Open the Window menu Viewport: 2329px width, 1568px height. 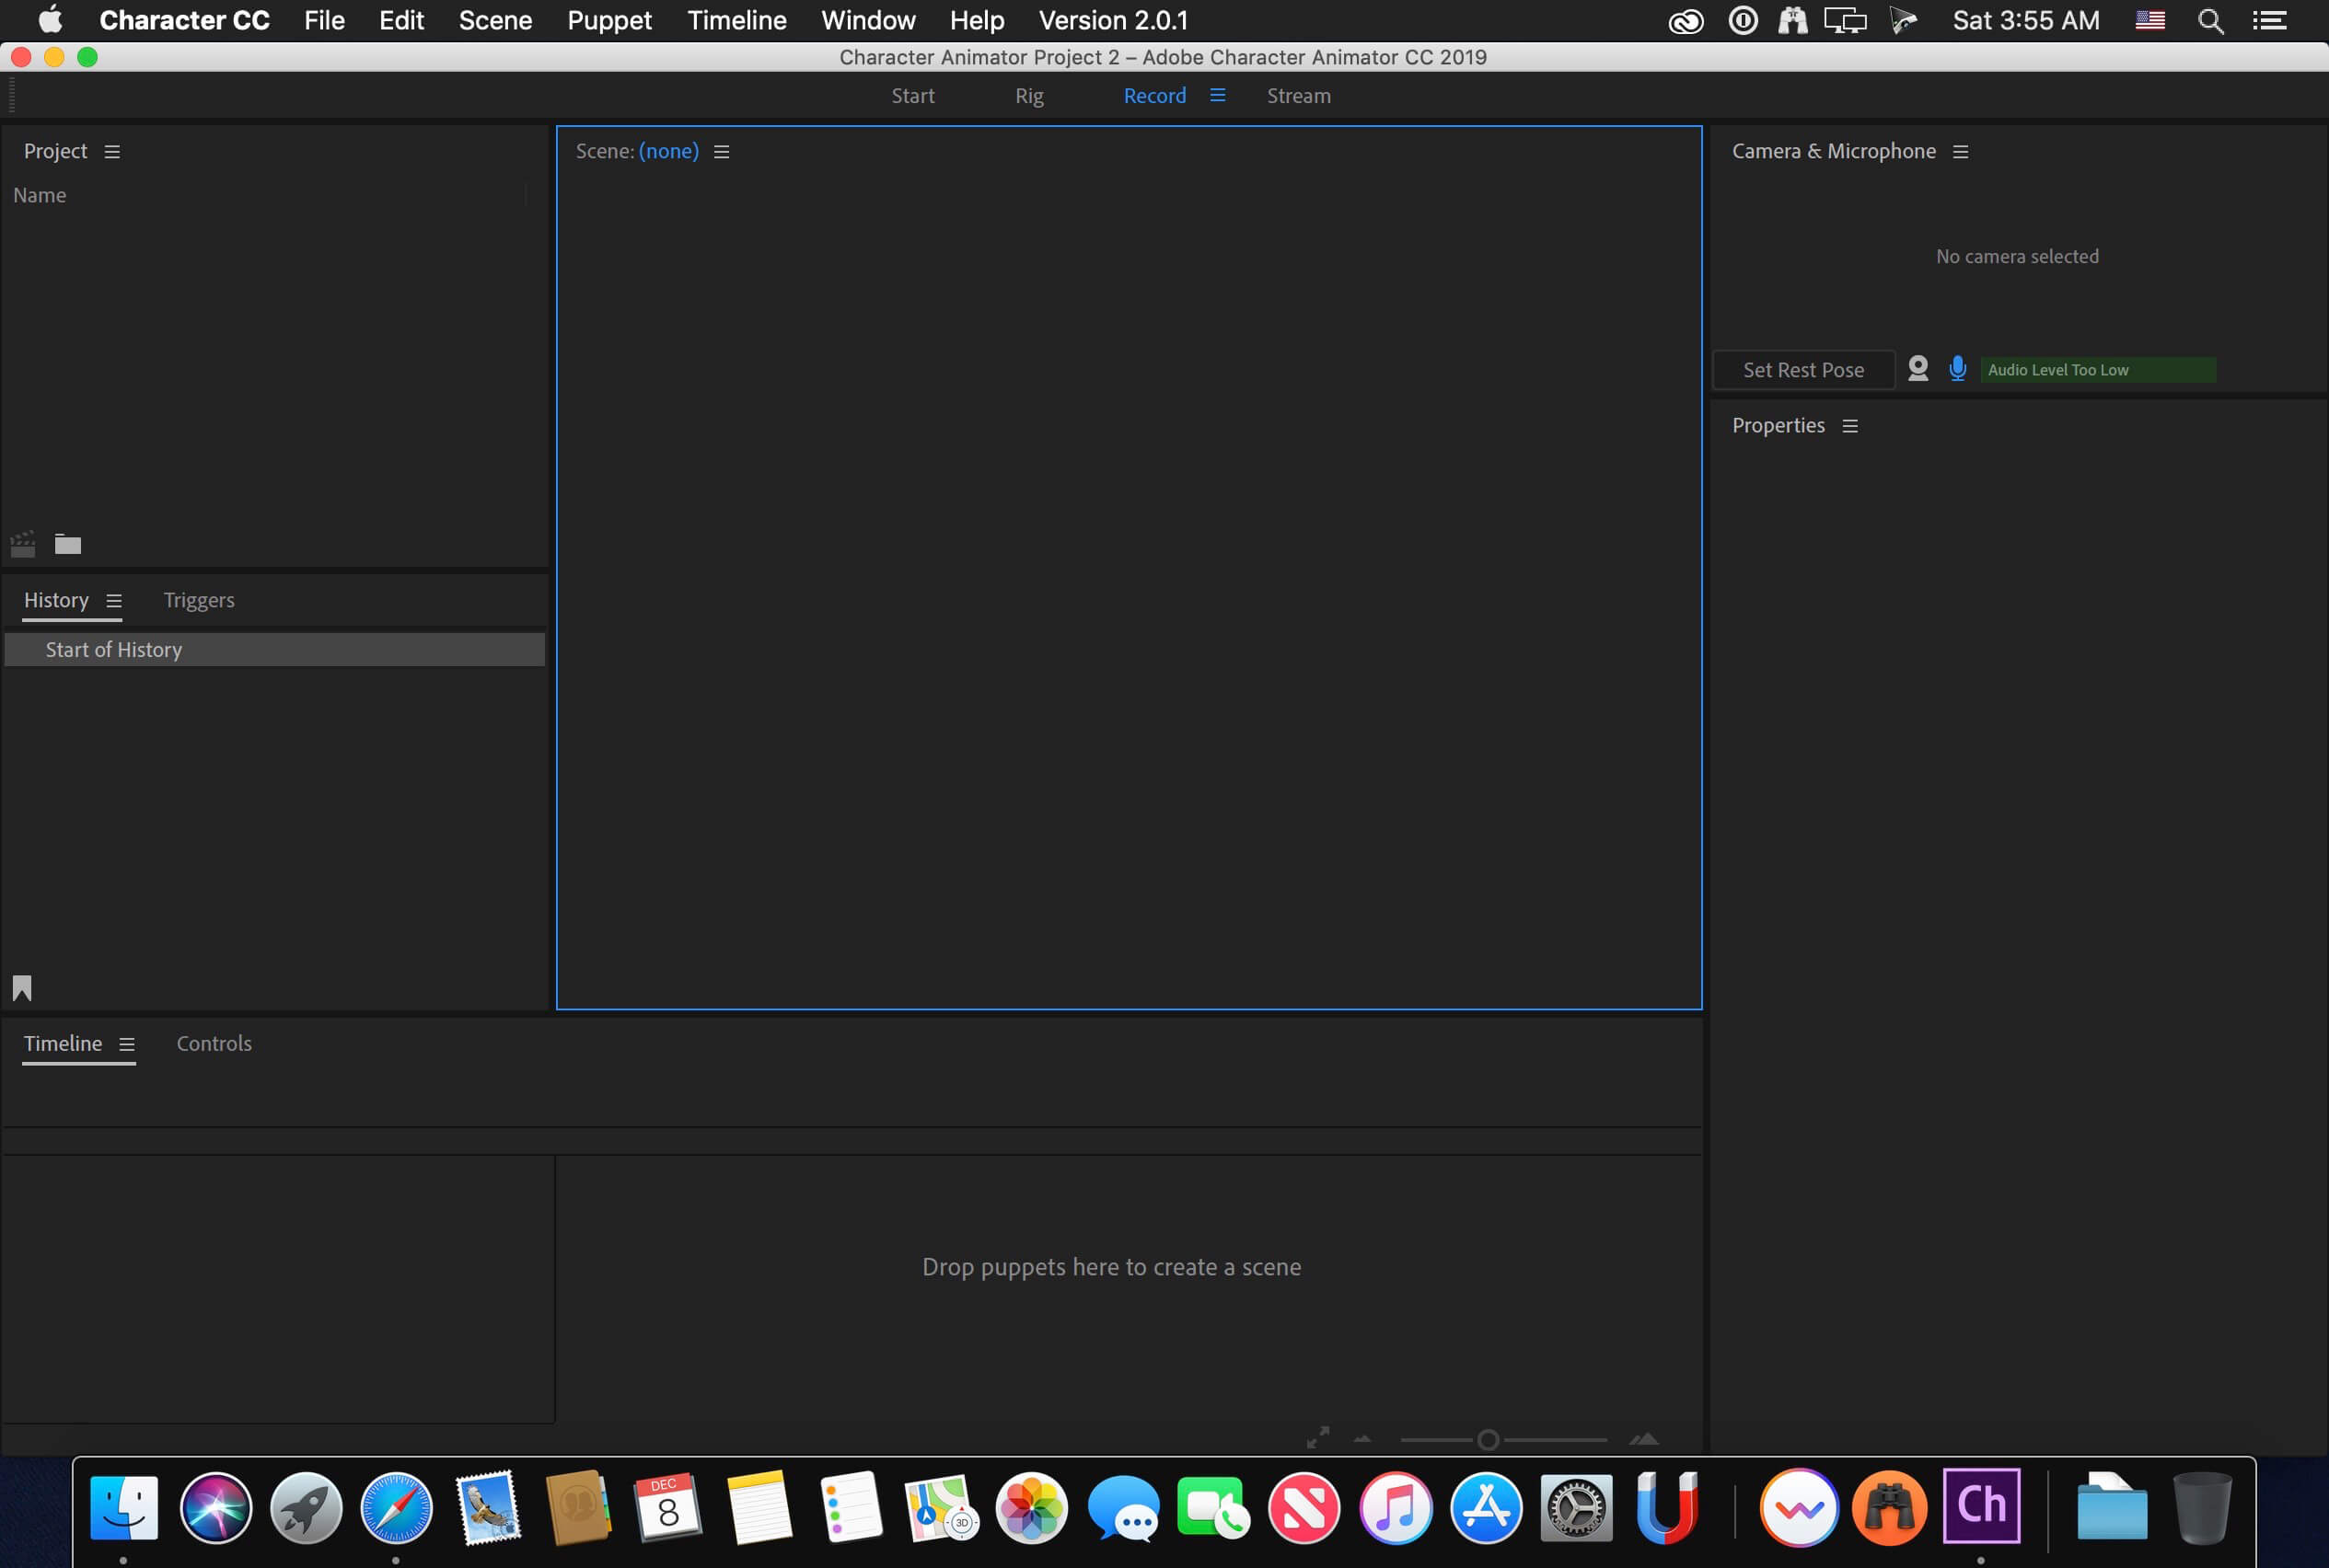click(x=868, y=21)
